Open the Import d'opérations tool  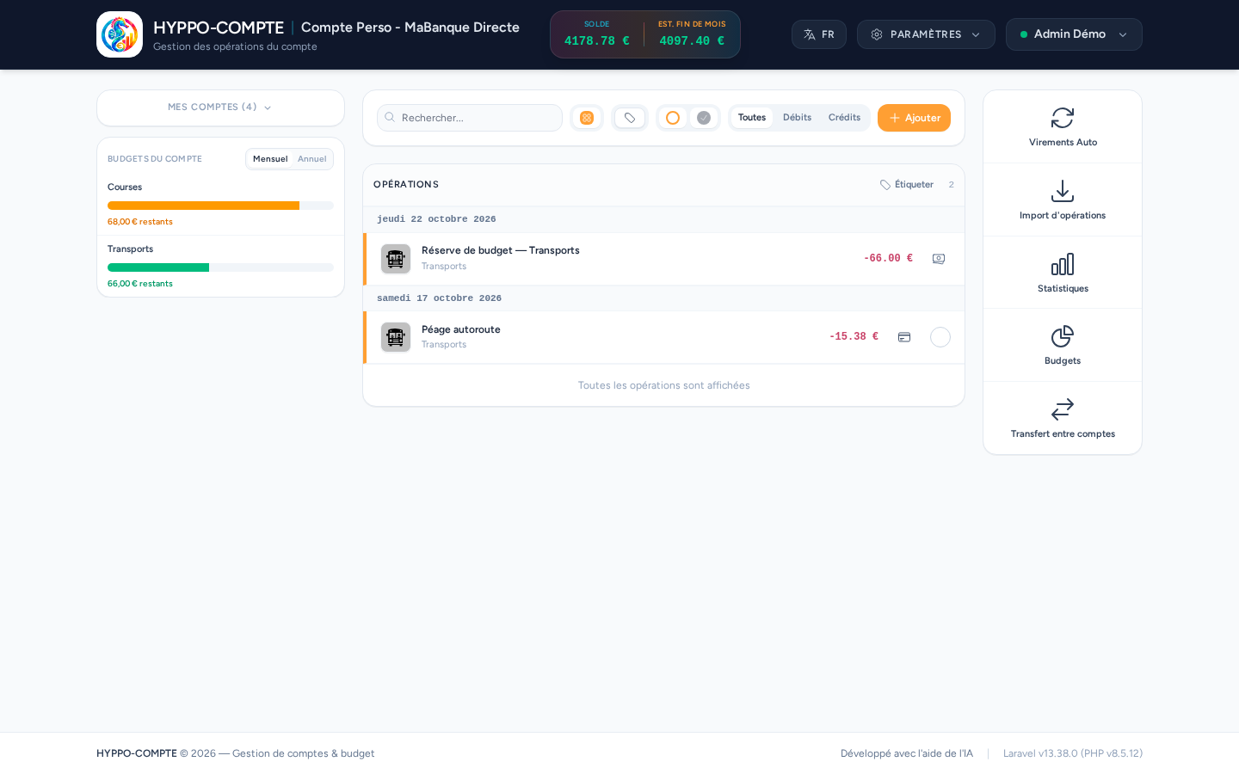coord(1063,200)
